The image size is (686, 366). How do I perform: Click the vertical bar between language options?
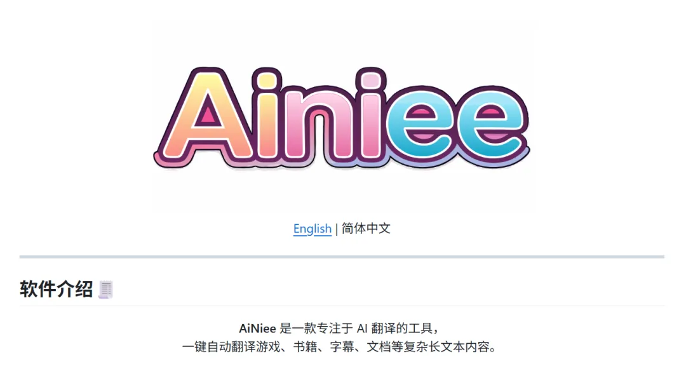tap(337, 229)
